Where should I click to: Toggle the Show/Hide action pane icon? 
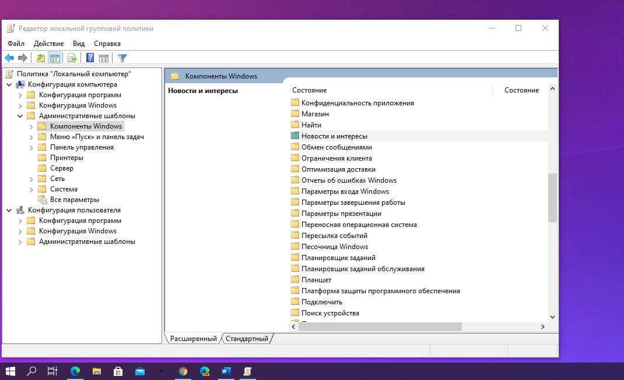point(104,58)
